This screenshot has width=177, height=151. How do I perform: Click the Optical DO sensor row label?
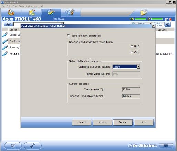(x=15, y=35)
